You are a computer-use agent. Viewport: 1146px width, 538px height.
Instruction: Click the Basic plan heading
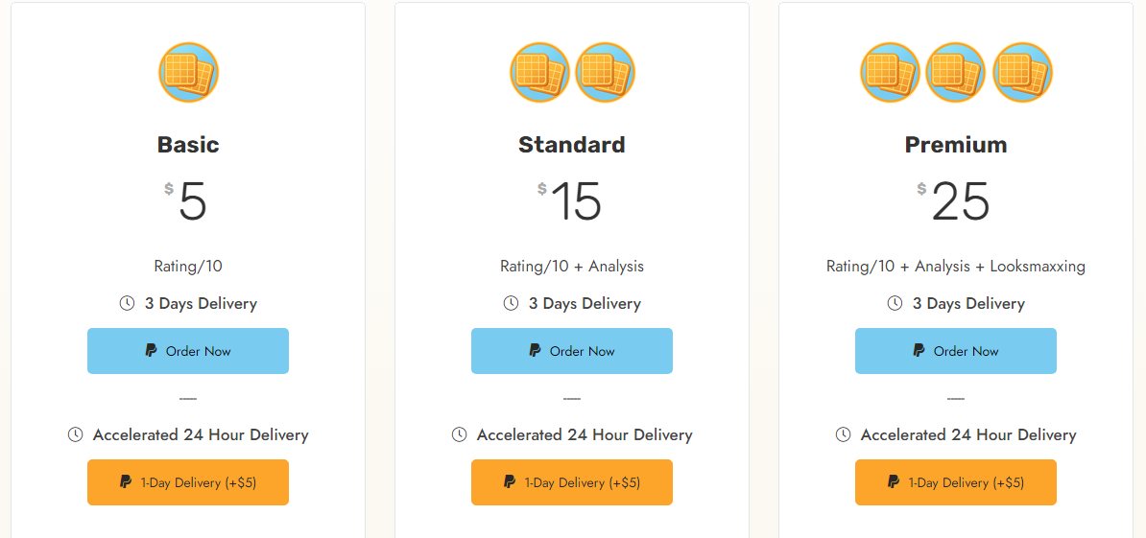coord(188,145)
